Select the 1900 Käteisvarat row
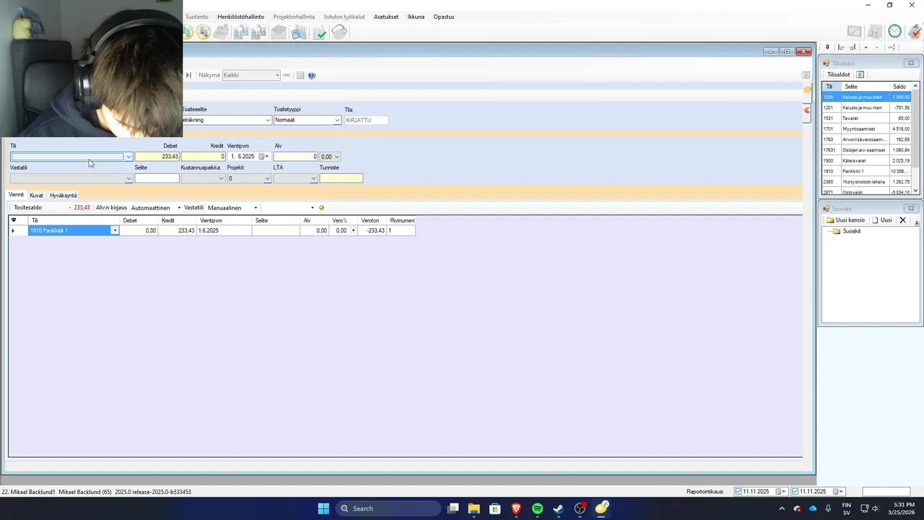 pos(867,160)
